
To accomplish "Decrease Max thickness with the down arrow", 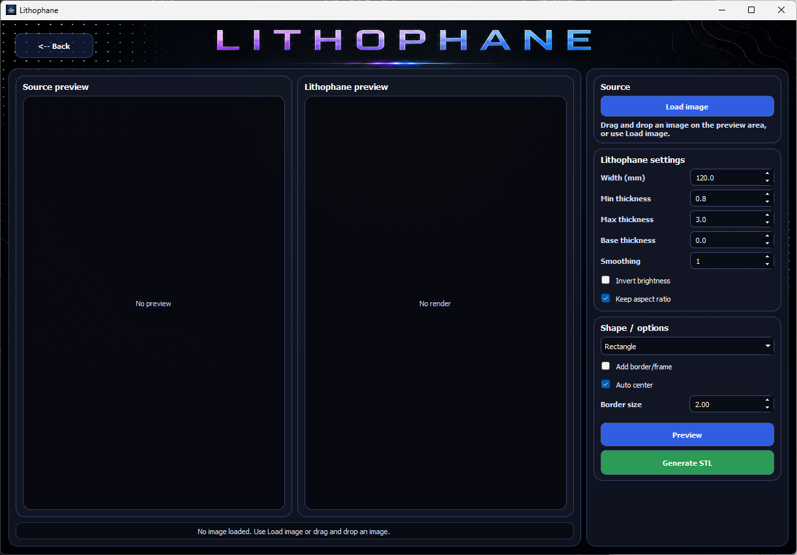I will [767, 223].
